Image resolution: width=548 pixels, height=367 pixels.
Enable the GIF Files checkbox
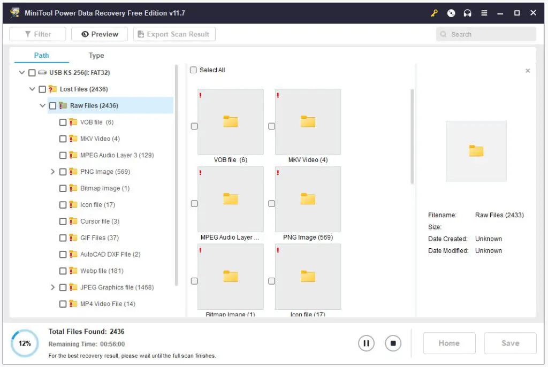pos(63,238)
